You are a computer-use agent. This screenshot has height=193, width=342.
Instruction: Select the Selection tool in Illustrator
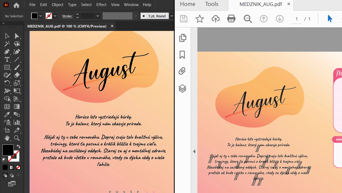(7, 36)
